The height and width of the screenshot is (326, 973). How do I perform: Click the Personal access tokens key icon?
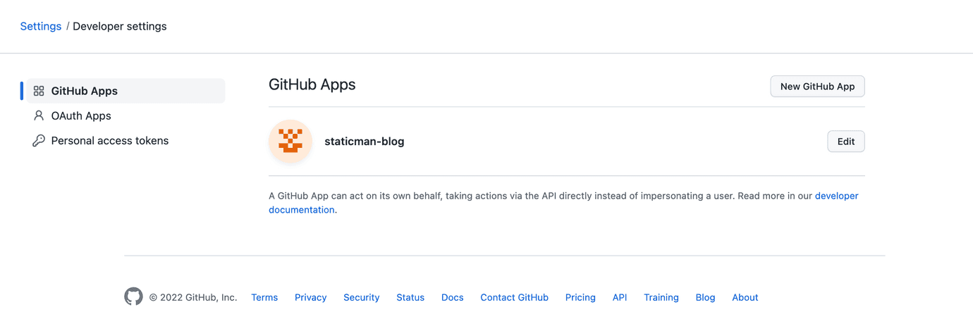[39, 141]
